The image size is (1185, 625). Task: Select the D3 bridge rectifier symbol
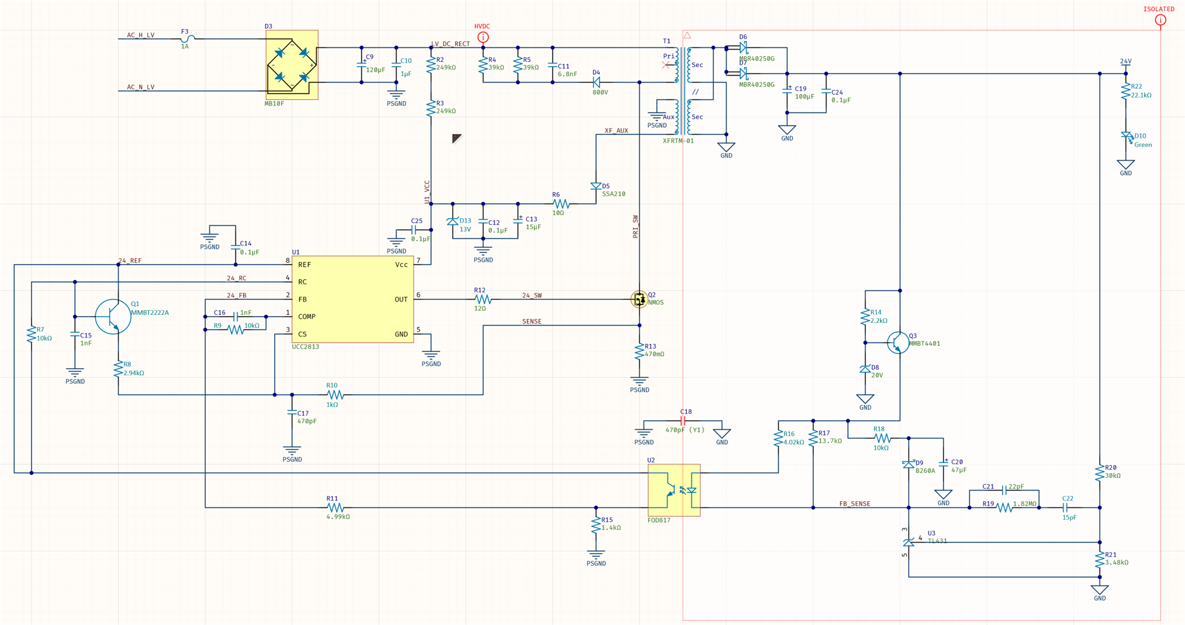click(x=292, y=65)
